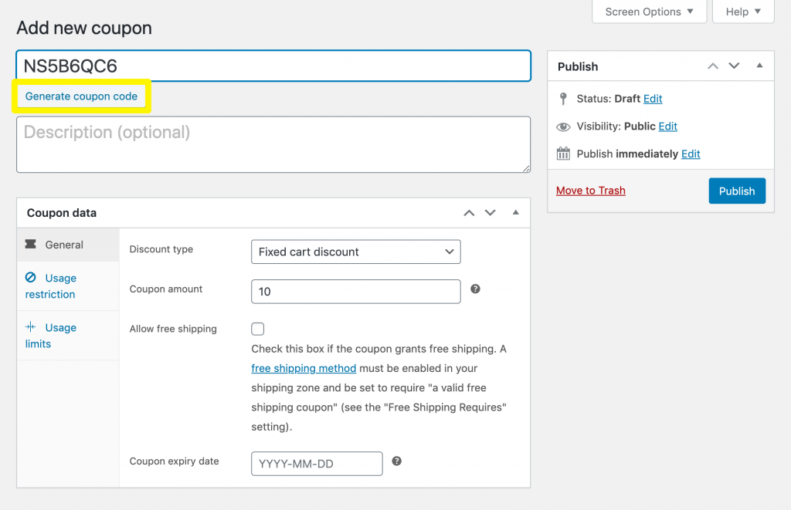Viewport: 791px width, 510px height.
Task: Click the calendar icon next to Publish immediately
Action: tap(563, 154)
